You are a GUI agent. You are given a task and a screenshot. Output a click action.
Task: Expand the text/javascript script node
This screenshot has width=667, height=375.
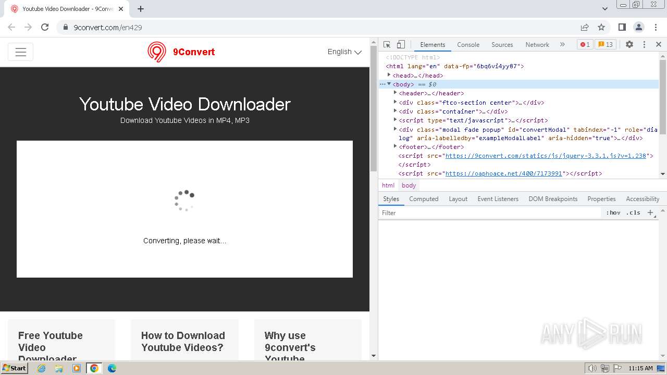click(395, 120)
